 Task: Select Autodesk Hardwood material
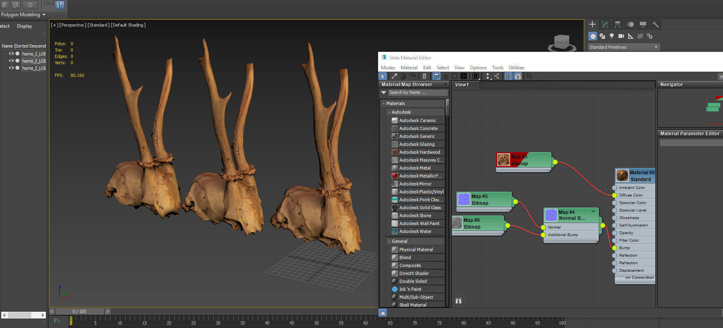pyautogui.click(x=418, y=152)
